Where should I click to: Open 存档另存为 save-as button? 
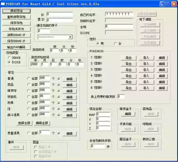(16, 29)
